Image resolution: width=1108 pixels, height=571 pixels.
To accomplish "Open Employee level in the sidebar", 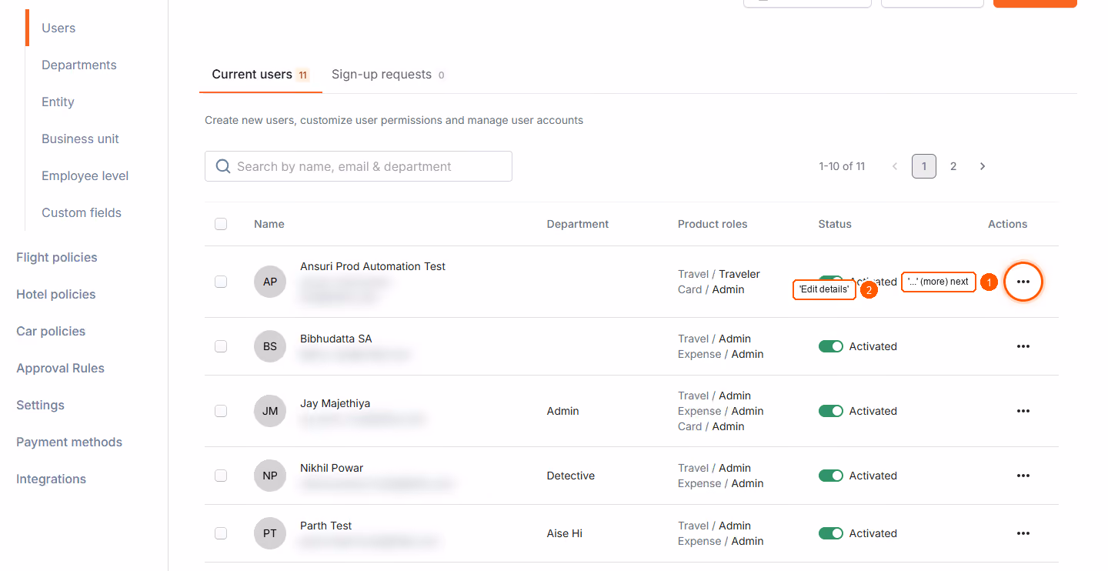I will tap(85, 175).
